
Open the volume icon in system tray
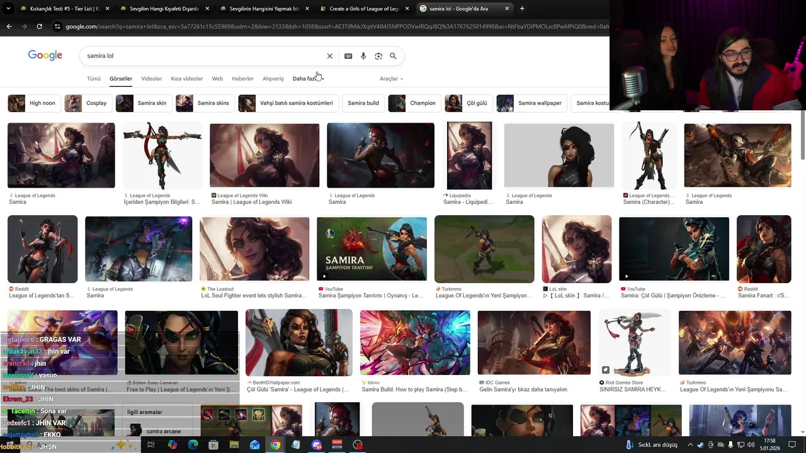click(x=751, y=445)
